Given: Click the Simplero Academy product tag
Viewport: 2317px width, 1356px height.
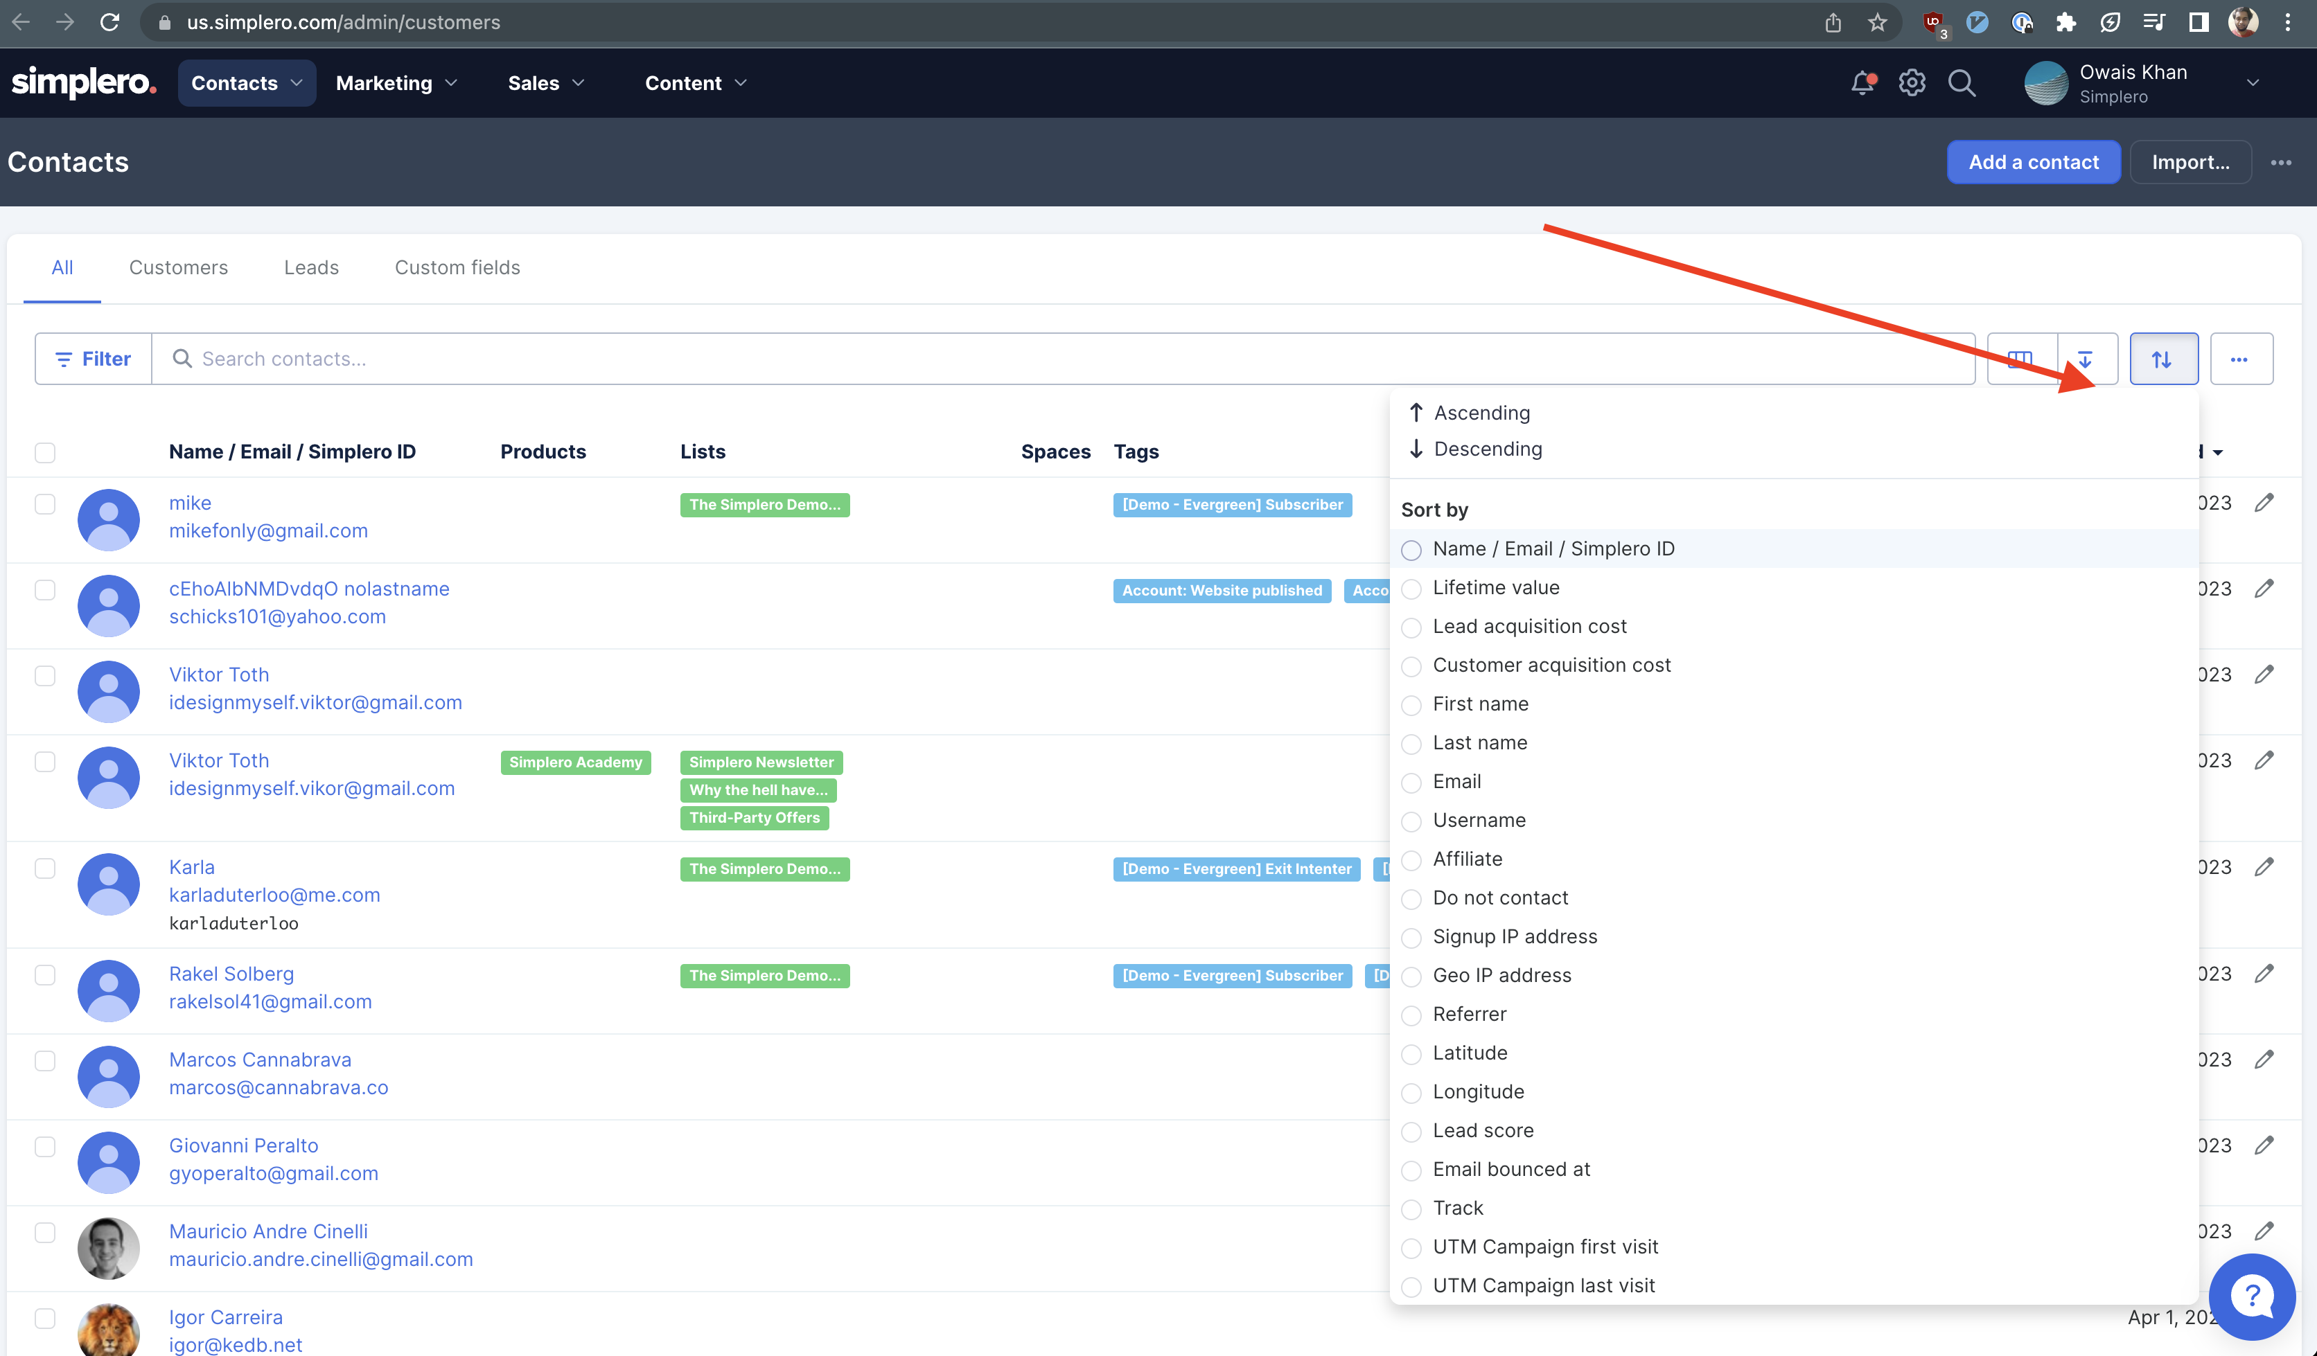Looking at the screenshot, I should pyautogui.click(x=576, y=762).
